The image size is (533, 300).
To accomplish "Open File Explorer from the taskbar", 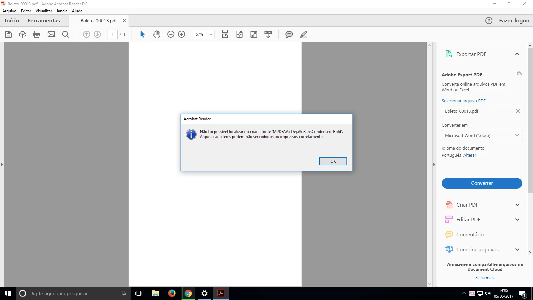I will [156, 293].
